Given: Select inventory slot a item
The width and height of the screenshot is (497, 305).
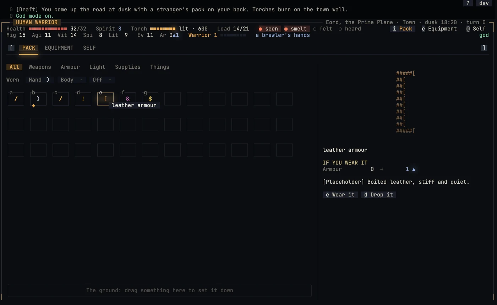Looking at the screenshot, I should (16, 99).
